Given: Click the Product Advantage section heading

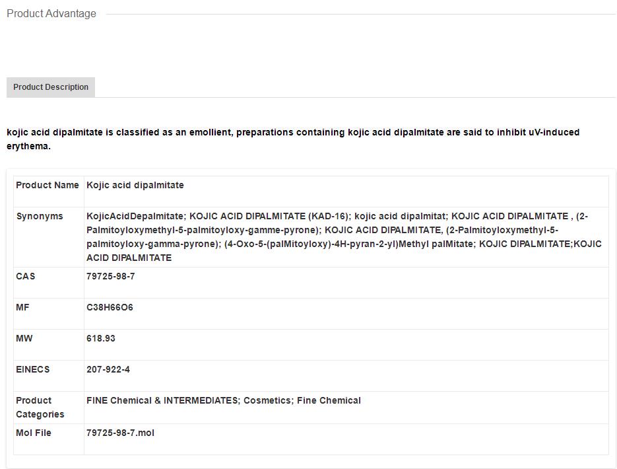Looking at the screenshot, I should (x=51, y=14).
